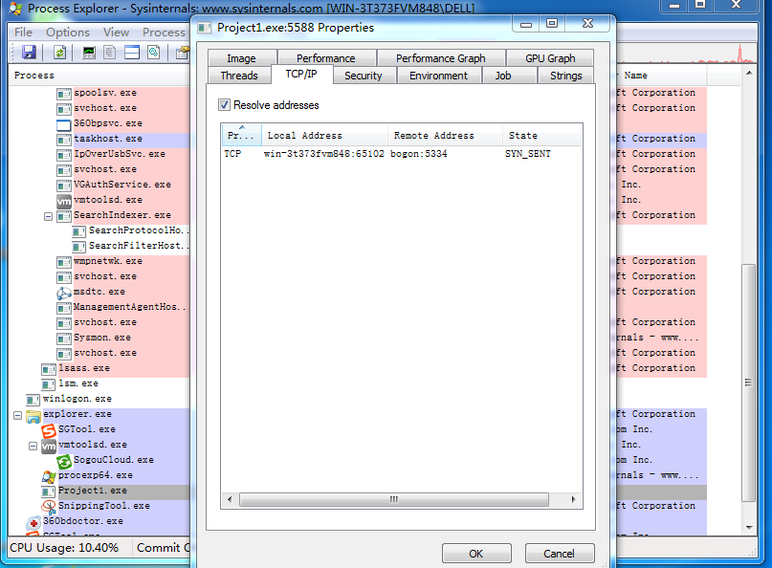Image resolution: width=772 pixels, height=568 pixels.
Task: Open the Process menu
Action: coord(164,32)
